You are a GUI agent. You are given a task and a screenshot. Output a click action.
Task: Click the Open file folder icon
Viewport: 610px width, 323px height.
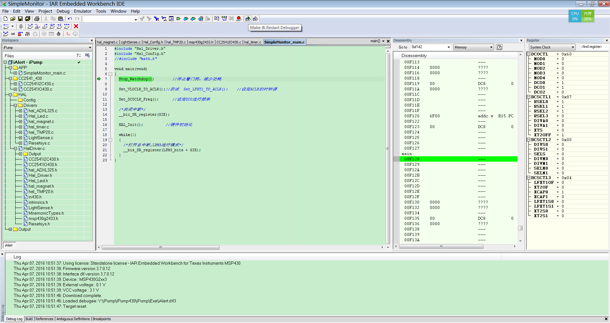pos(13,19)
